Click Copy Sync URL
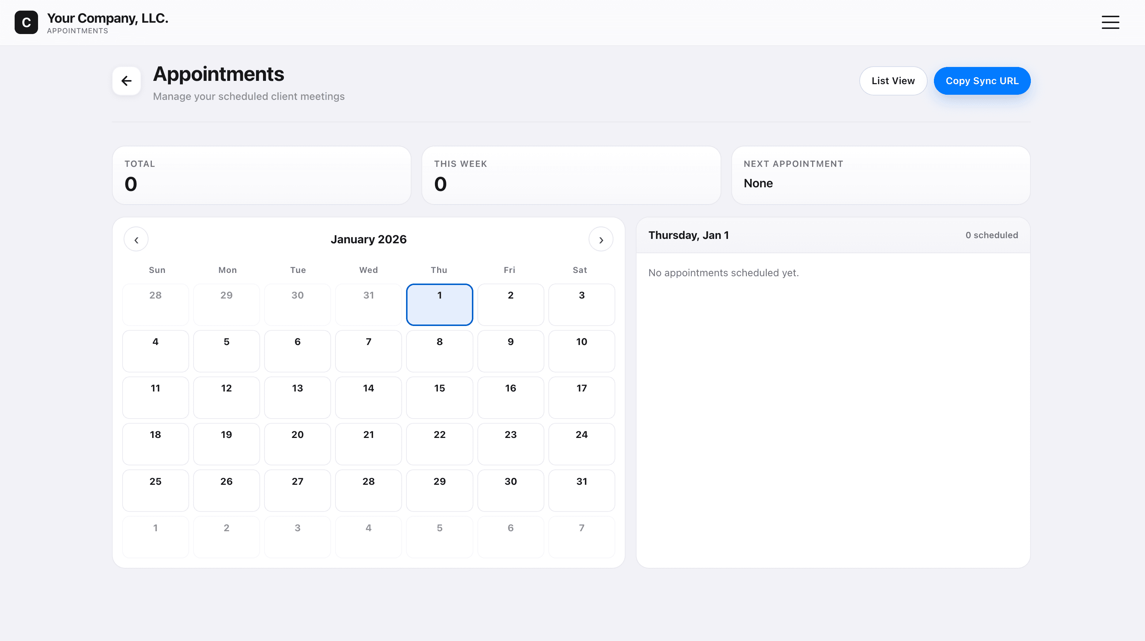Image resolution: width=1145 pixels, height=641 pixels. [x=982, y=80]
